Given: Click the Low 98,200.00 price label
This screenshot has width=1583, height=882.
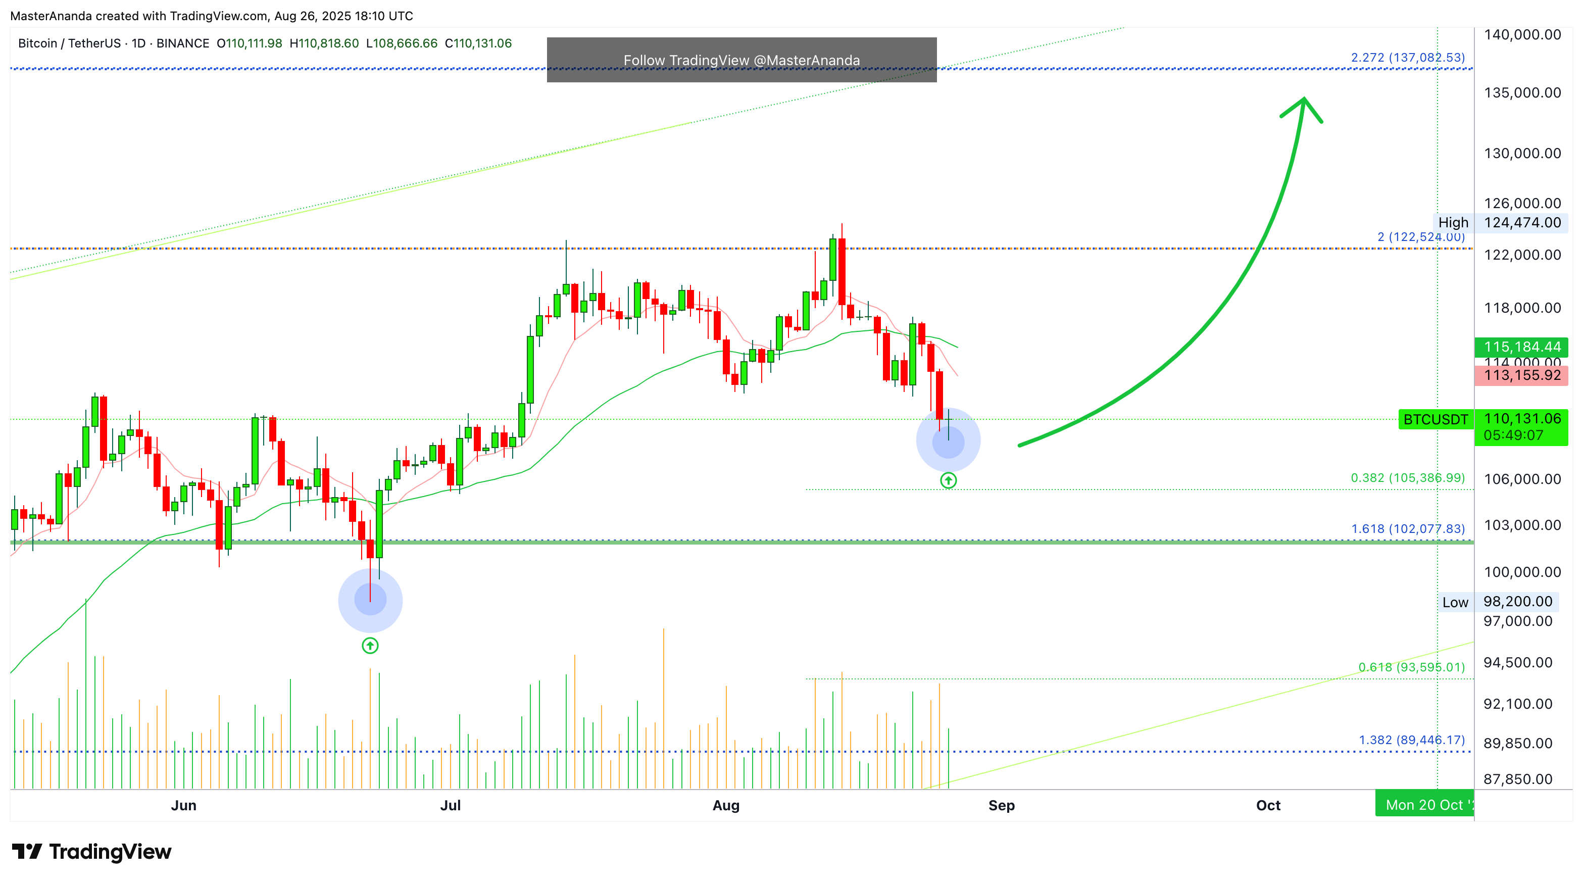Looking at the screenshot, I should coord(1497,602).
